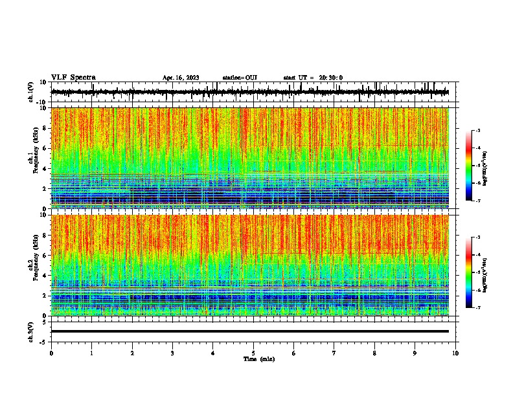Click time axis tick label "4"

pyautogui.click(x=213, y=353)
